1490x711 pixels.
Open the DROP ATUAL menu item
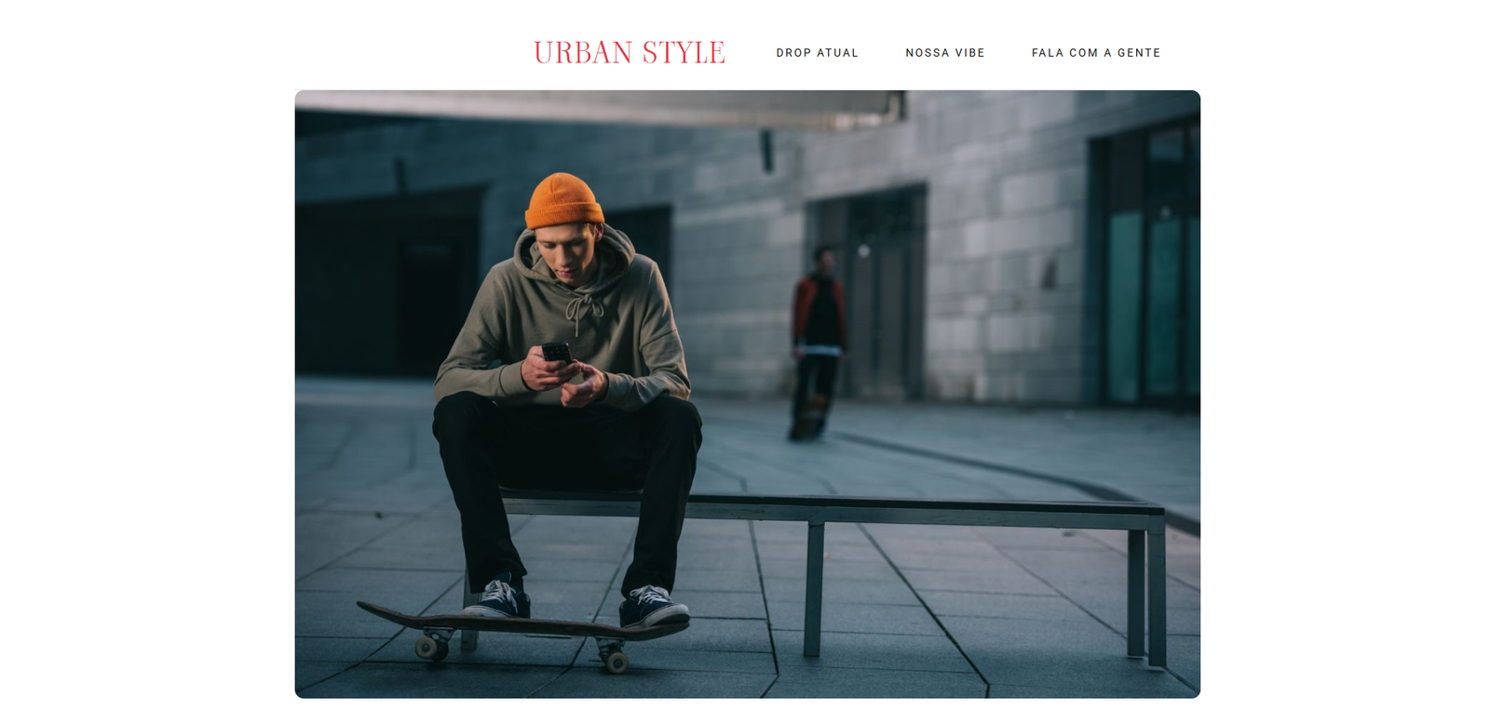[x=818, y=53]
